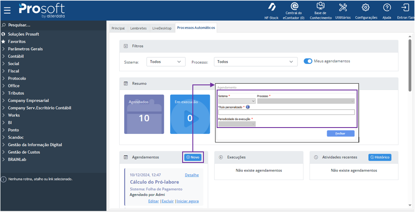This screenshot has height=212, width=415.
Task: Click the vertical scrollbar thumb
Action: 410,65
